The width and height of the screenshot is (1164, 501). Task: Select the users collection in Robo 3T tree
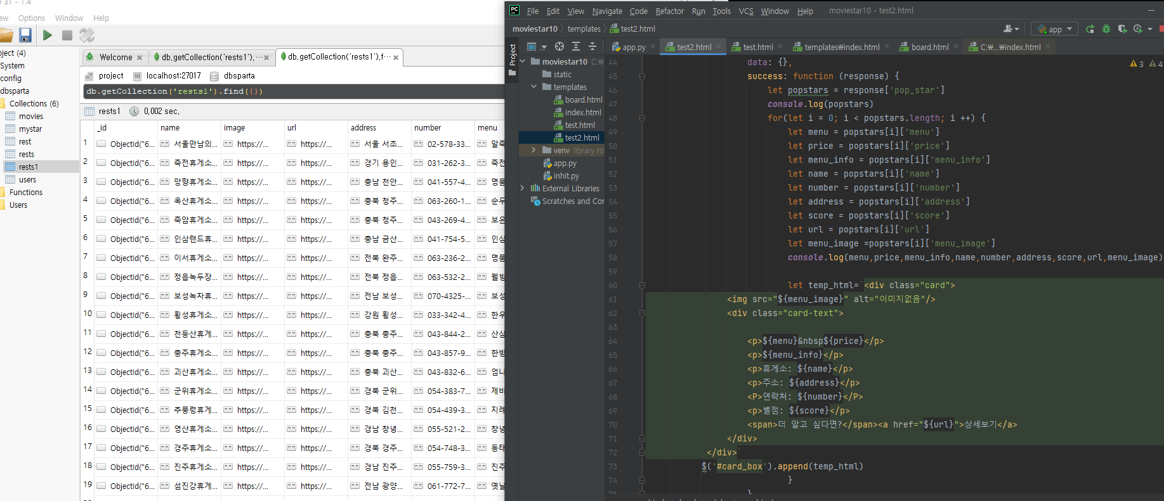(x=27, y=179)
